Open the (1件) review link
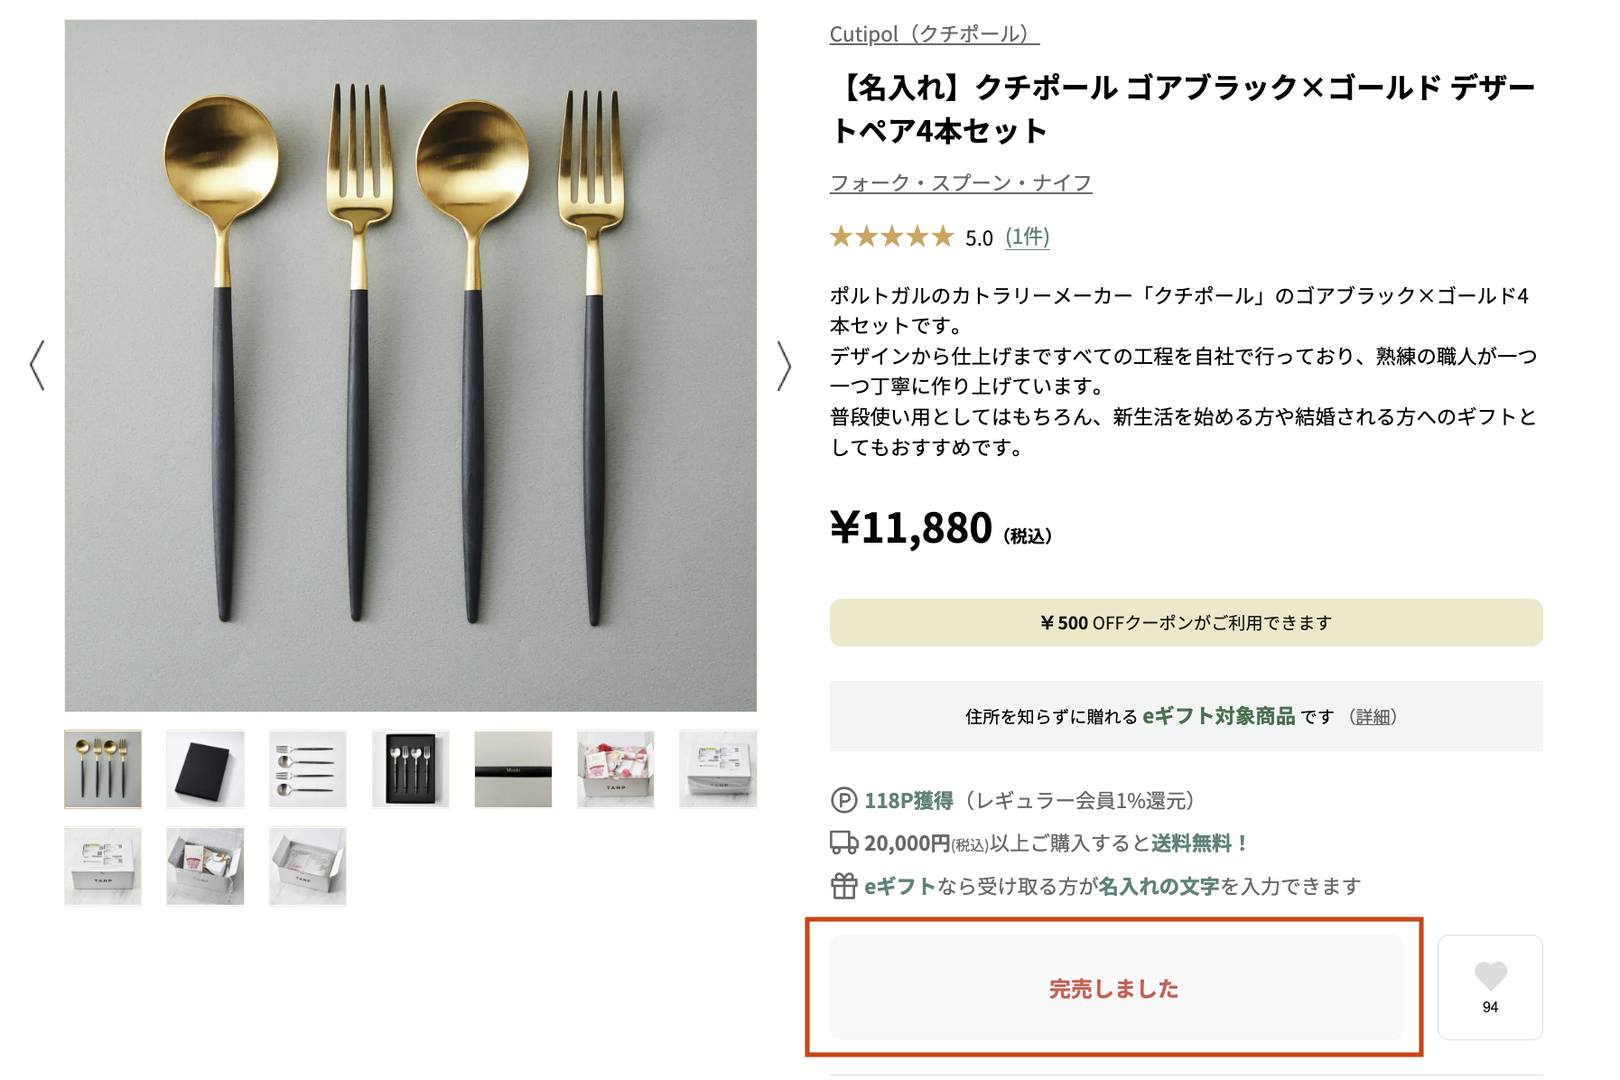The width and height of the screenshot is (1620, 1080). 1029,237
